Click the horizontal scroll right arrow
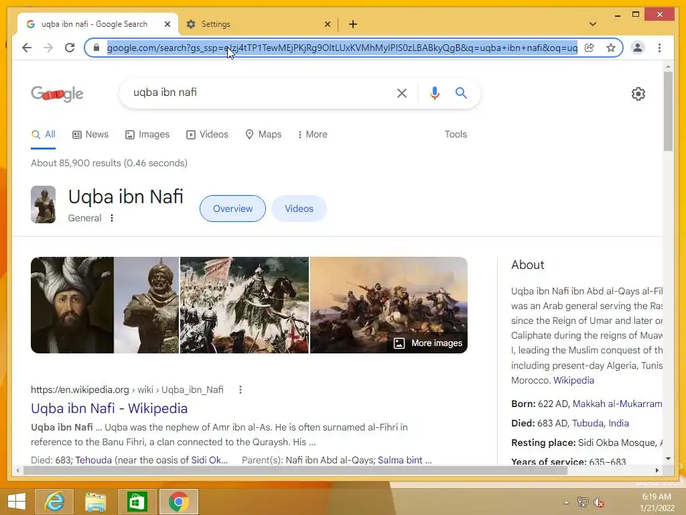Screen dimensions: 686x515 (x=657, y=470)
